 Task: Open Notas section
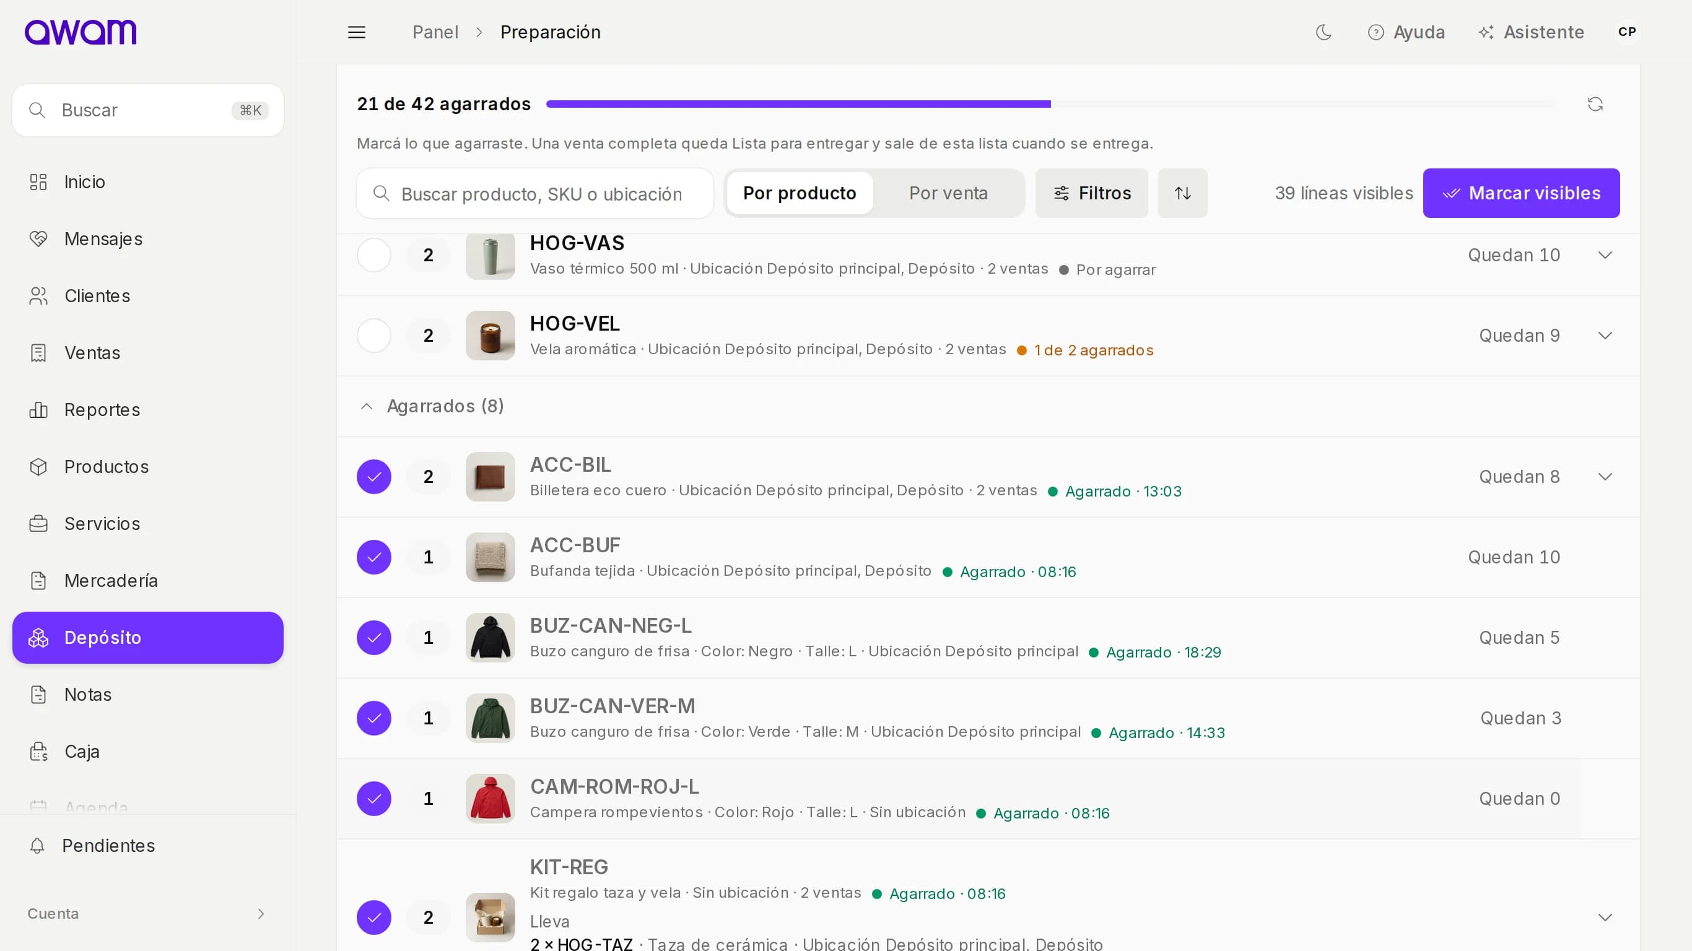point(148,694)
